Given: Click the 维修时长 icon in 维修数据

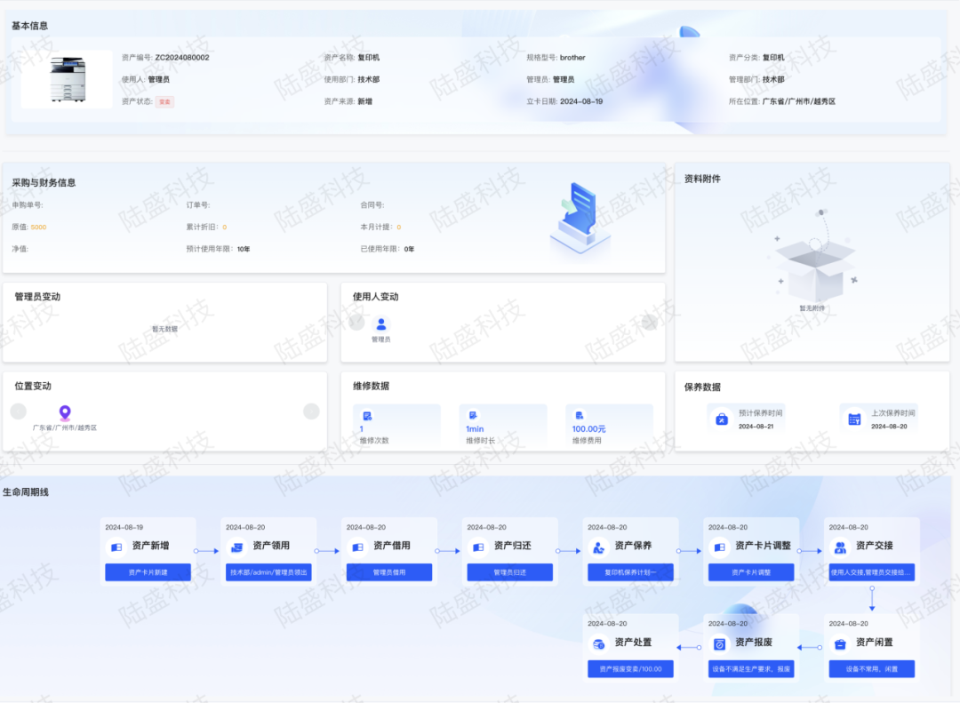Looking at the screenshot, I should (x=473, y=415).
